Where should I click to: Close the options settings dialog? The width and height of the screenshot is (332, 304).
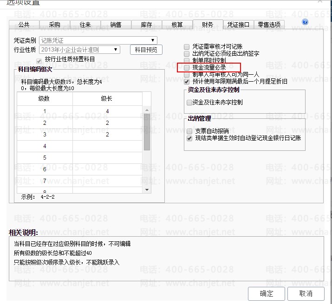coord(319,2)
